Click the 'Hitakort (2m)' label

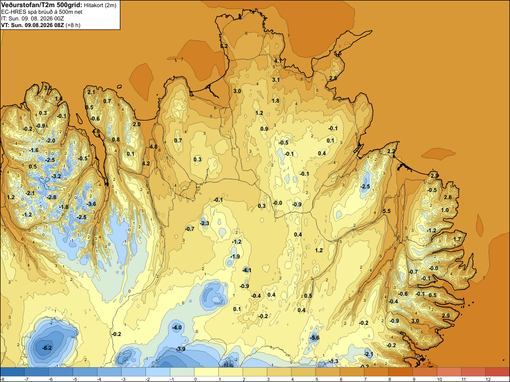pyautogui.click(x=100, y=5)
